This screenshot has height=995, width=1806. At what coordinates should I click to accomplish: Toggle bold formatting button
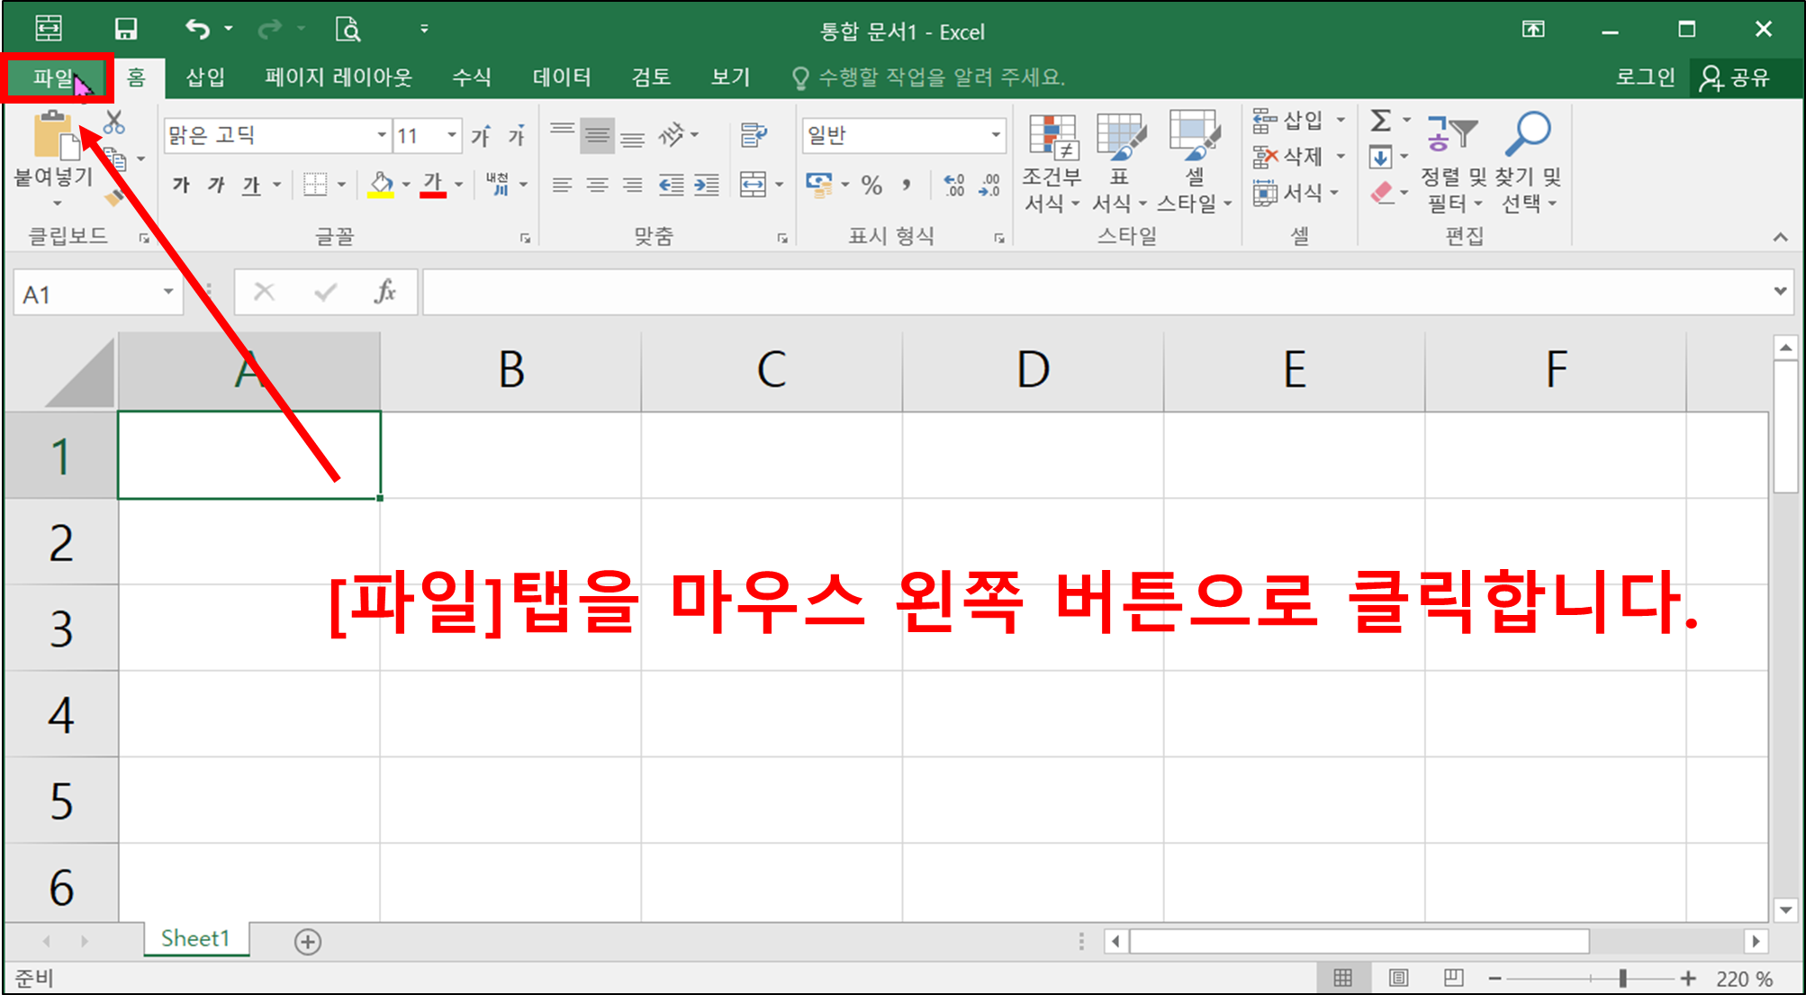pos(181,185)
